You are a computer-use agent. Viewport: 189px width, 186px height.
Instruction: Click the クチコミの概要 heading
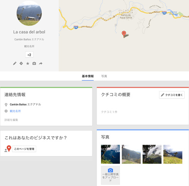click(116, 95)
